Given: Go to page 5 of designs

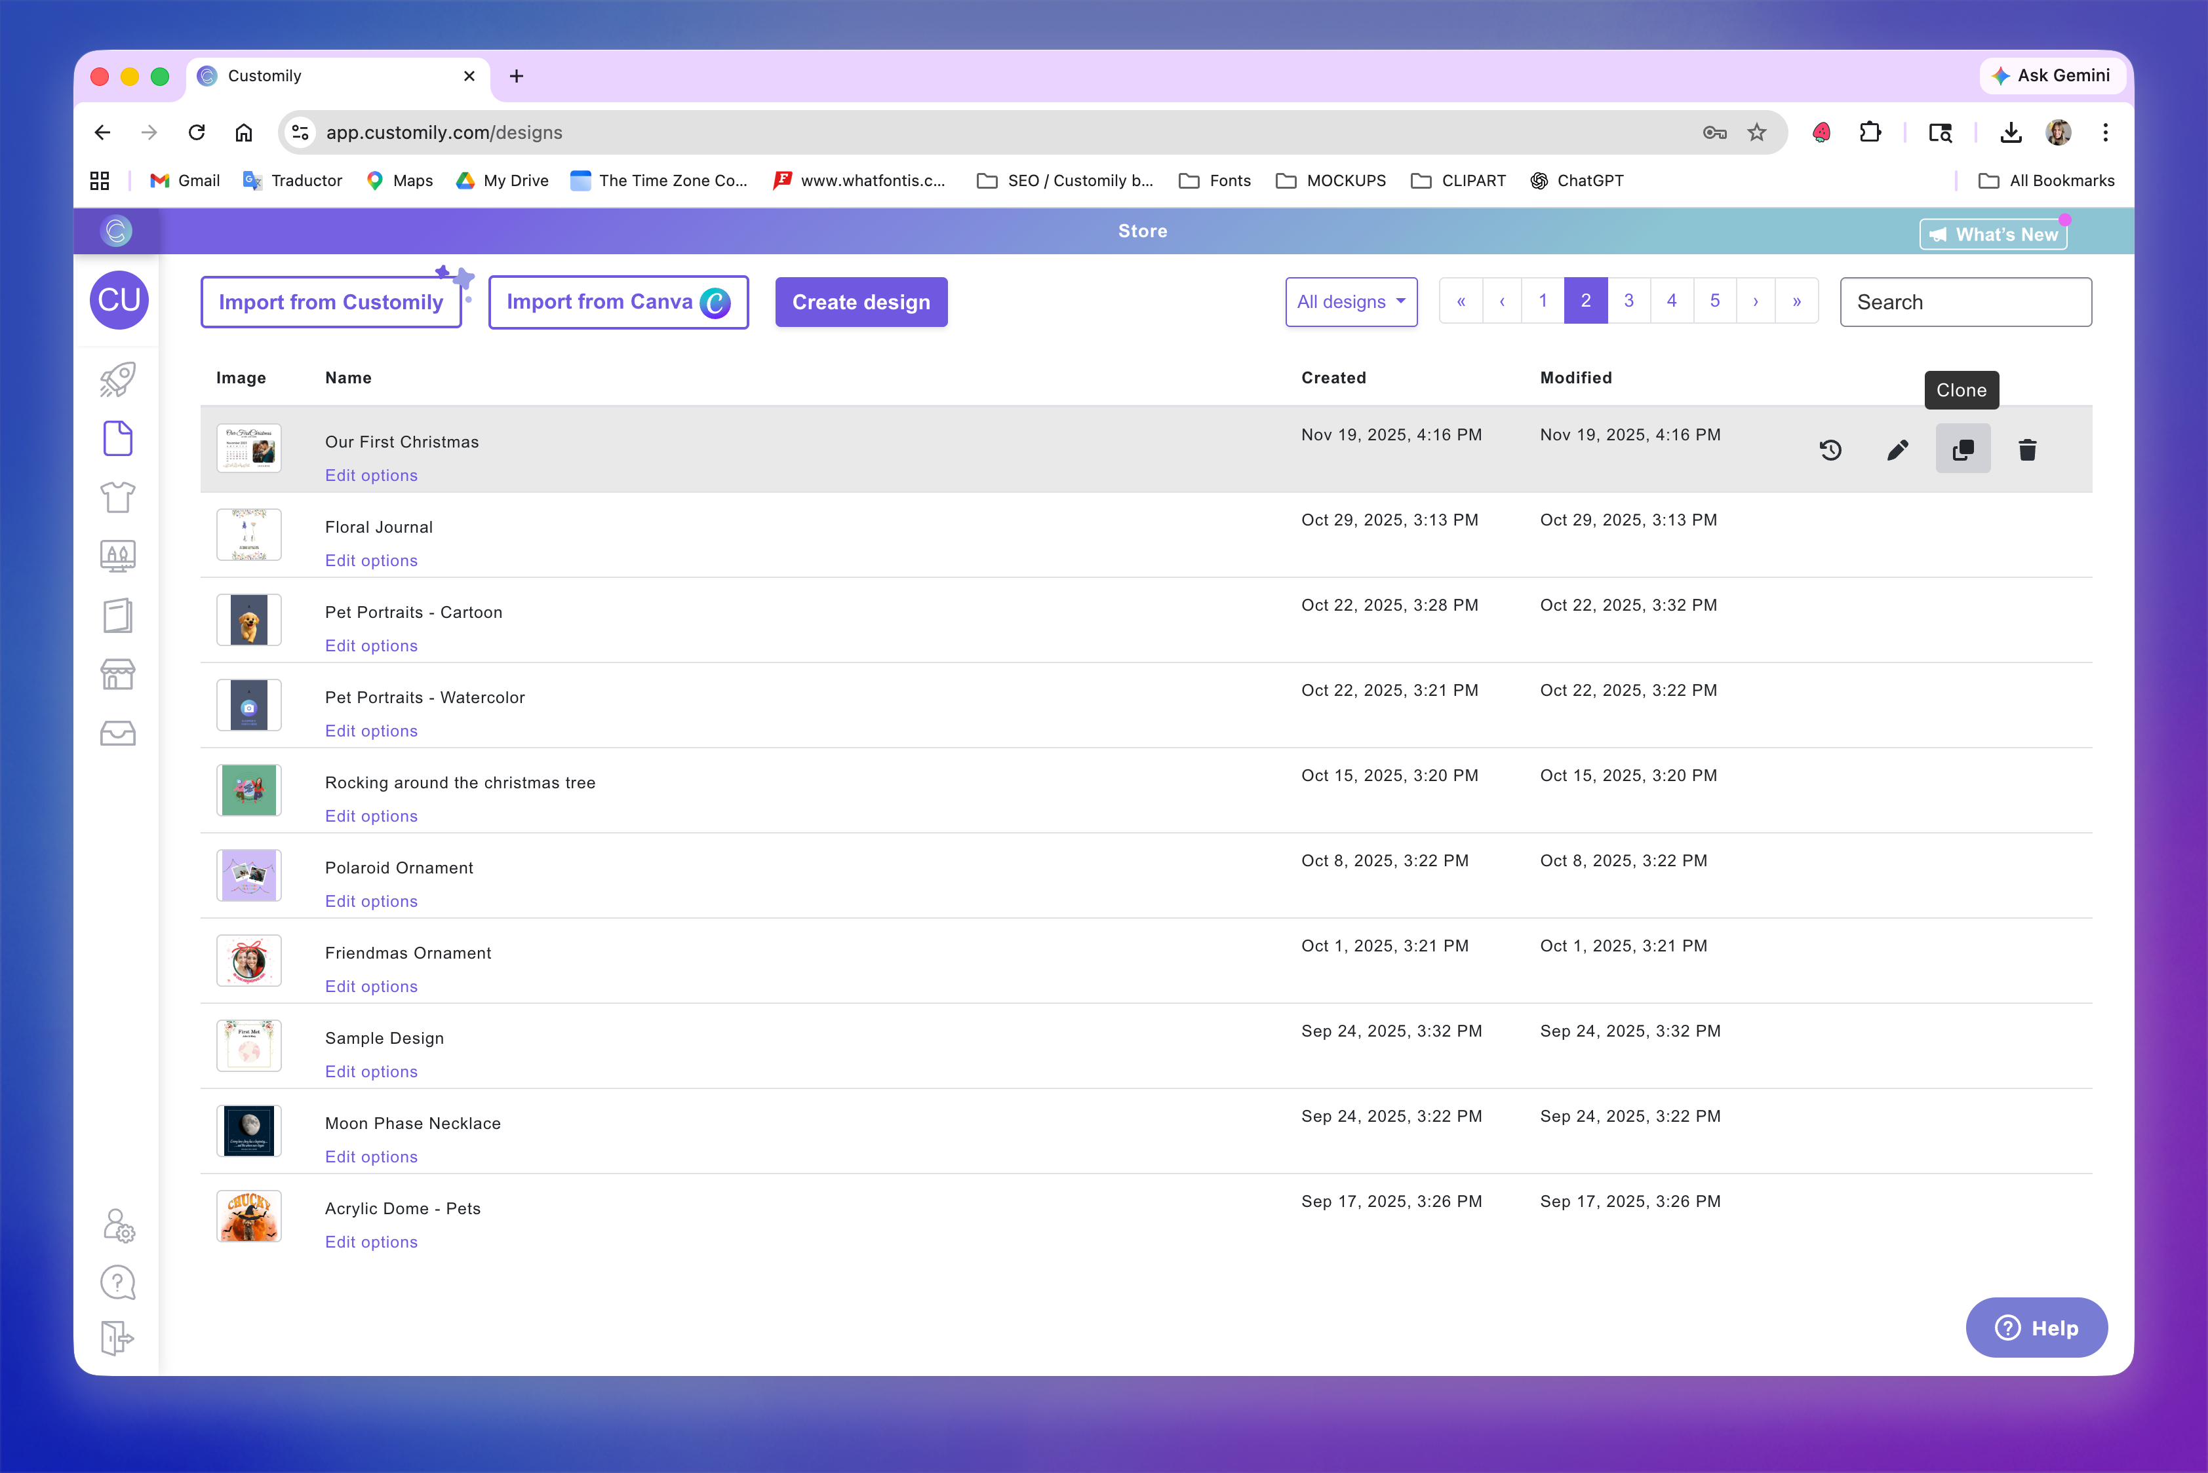Looking at the screenshot, I should point(1714,301).
